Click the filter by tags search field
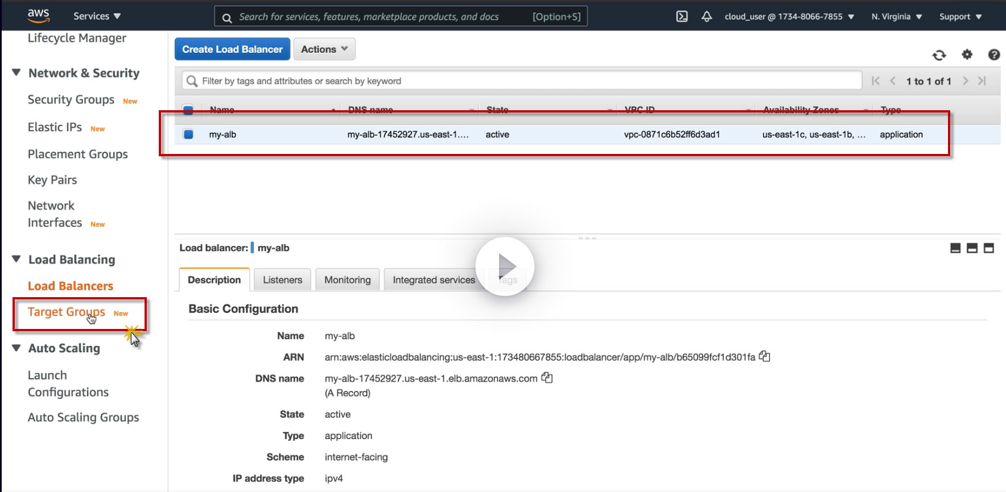This screenshot has width=1006, height=492. 521,81
